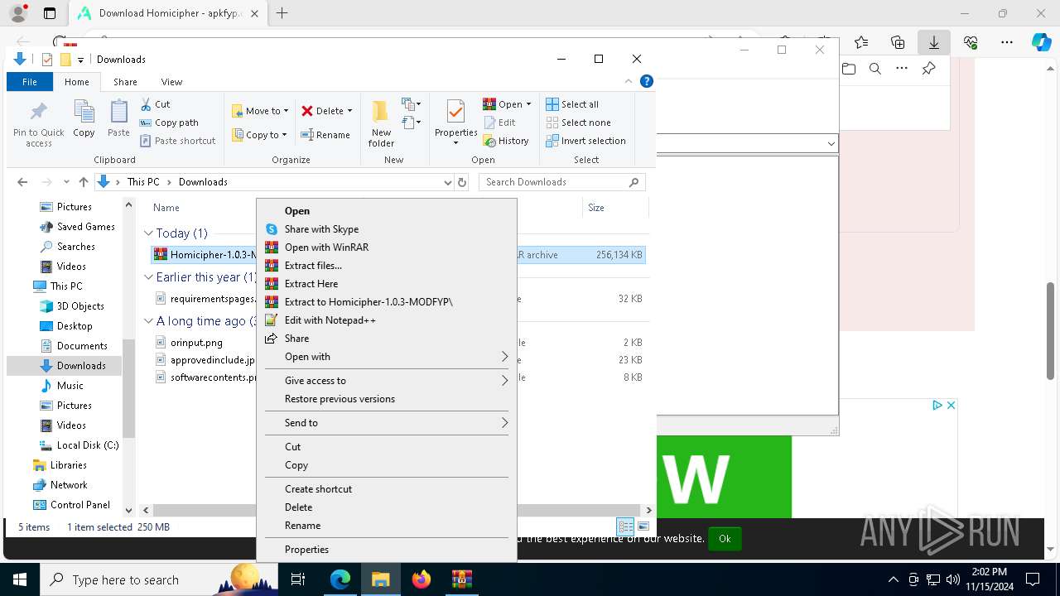Collapse the ribbon using chevron
The height and width of the screenshot is (596, 1060).
[629, 81]
